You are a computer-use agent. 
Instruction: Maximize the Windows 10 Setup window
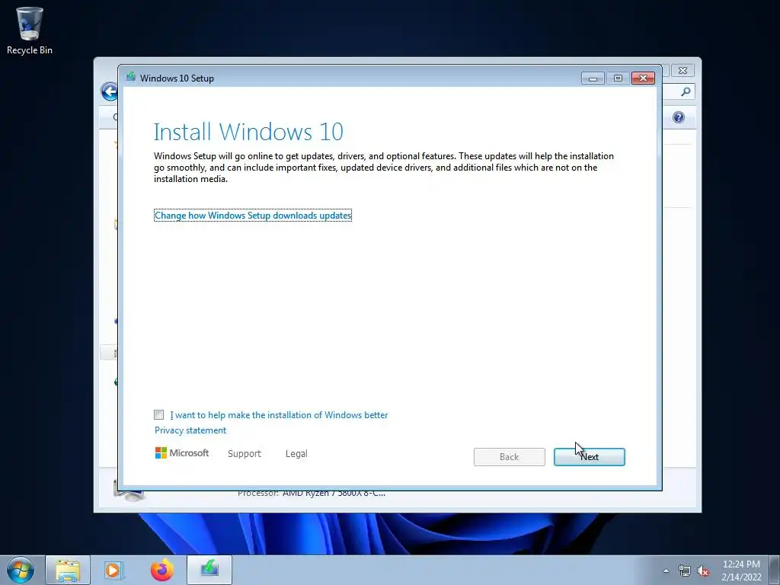point(618,78)
